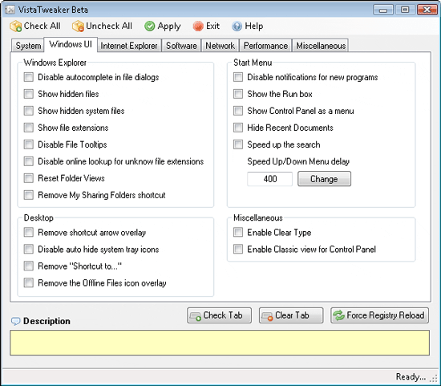The height and width of the screenshot is (386, 441).
Task: Check Disable online lookup for unknow extensions
Action: coord(28,161)
